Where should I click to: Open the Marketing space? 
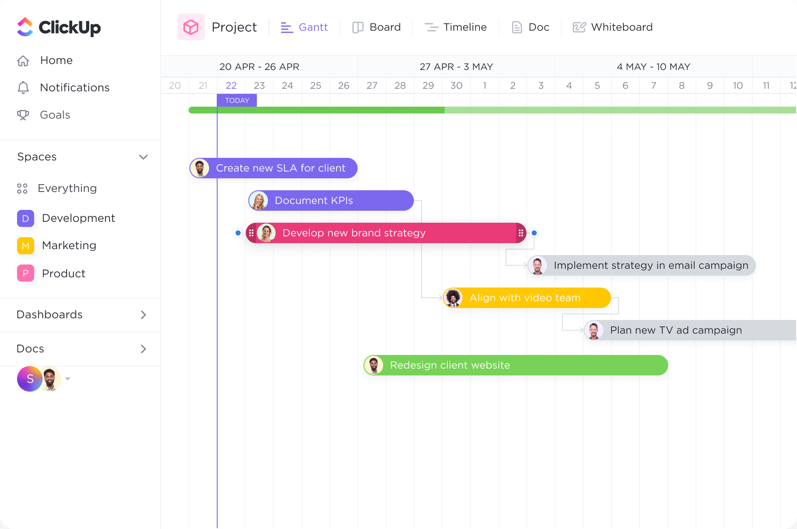click(69, 245)
